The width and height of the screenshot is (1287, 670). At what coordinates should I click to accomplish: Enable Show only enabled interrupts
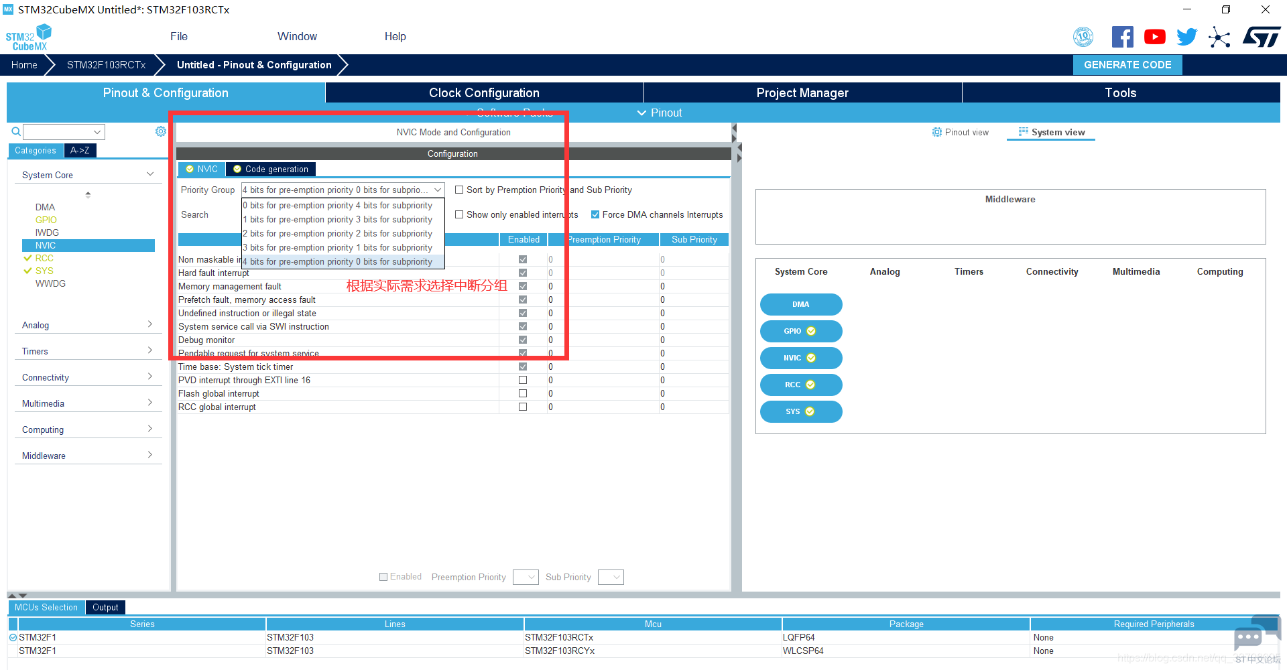click(x=459, y=214)
